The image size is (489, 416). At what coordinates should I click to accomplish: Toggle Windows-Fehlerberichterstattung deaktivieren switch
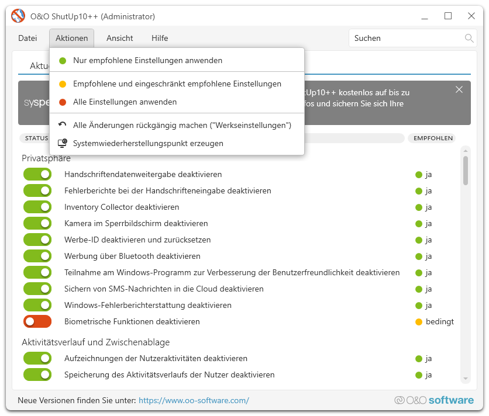[x=37, y=305]
